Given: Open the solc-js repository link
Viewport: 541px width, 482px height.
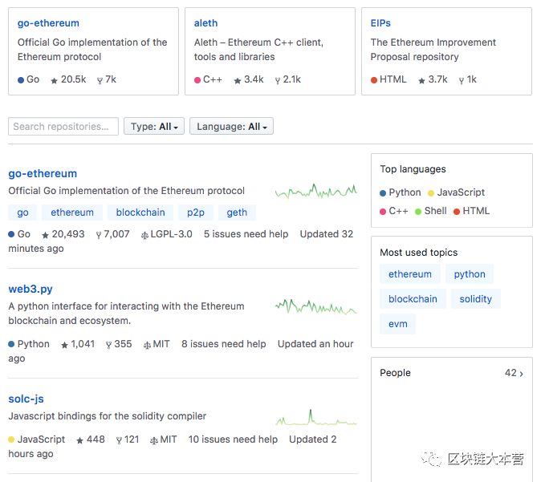Looking at the screenshot, I should pos(26,399).
